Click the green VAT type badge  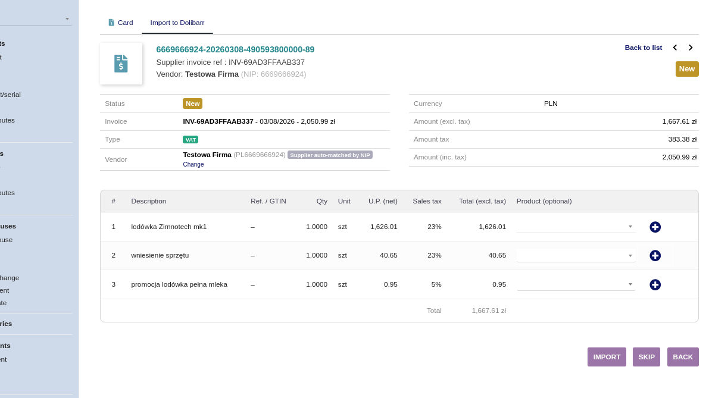pyautogui.click(x=190, y=139)
